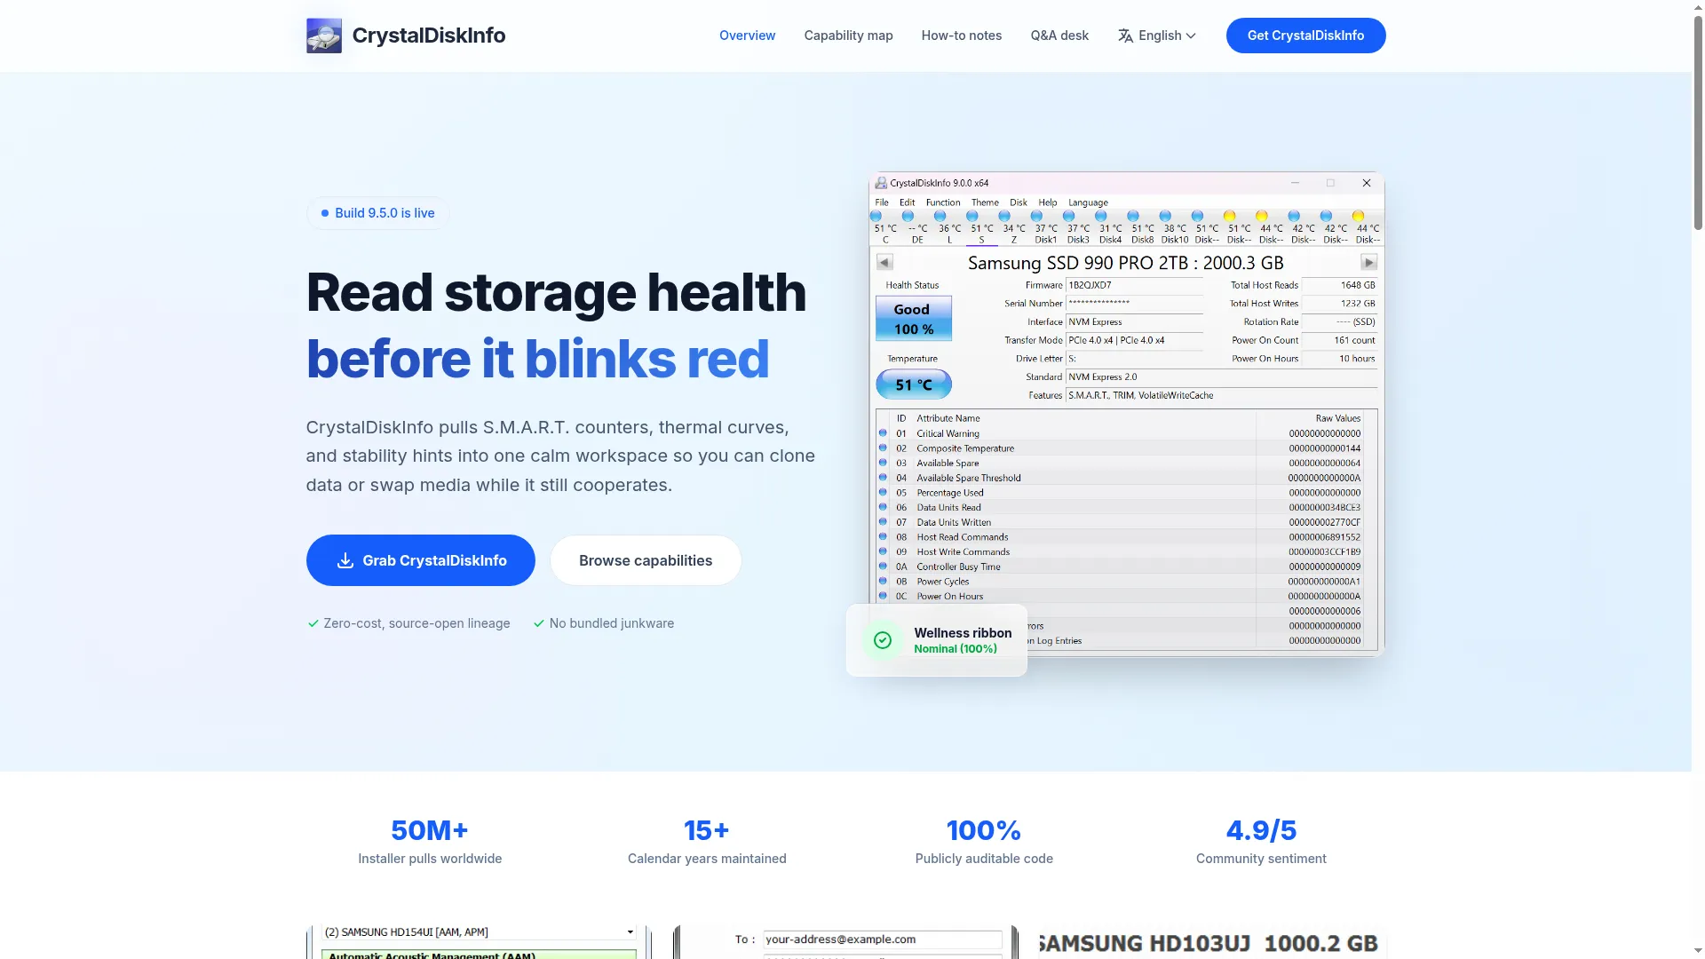
Task: Go to How-to notes page
Action: coord(961,36)
